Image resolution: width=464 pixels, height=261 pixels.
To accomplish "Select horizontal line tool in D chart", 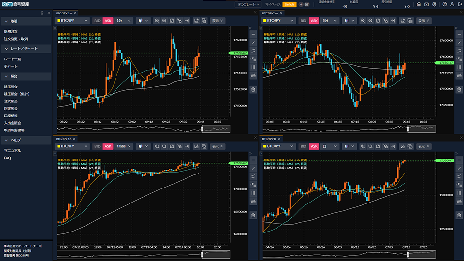I will click(x=459, y=160).
